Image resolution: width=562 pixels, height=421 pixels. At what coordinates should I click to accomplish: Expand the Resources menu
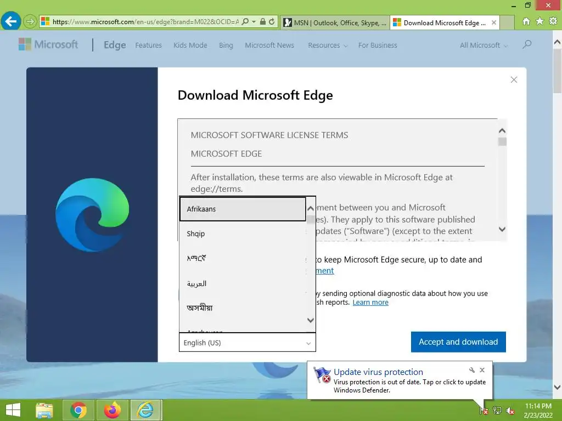tap(328, 45)
